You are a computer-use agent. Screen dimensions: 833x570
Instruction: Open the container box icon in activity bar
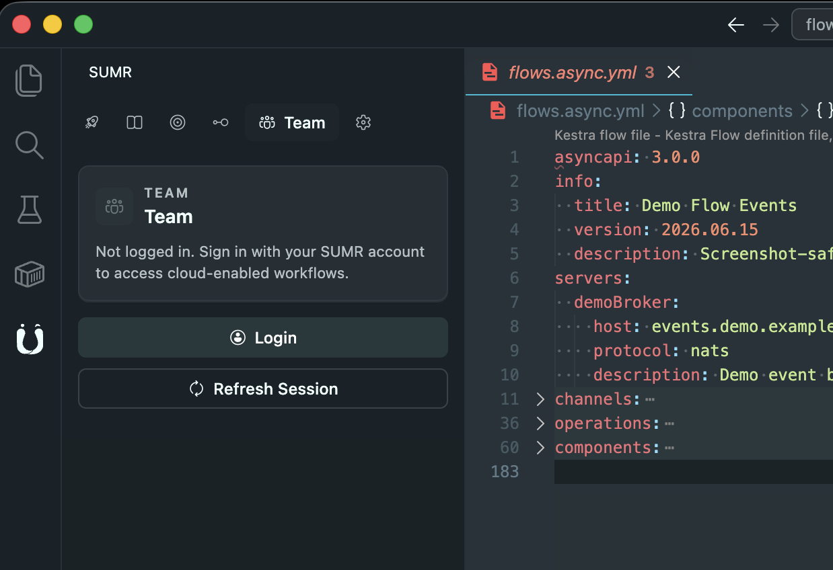tap(29, 274)
